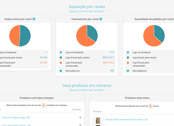Click Loja Virtual pelo celular swatch in pedidos legend
This screenshot has width=174, height=126.
128,58
